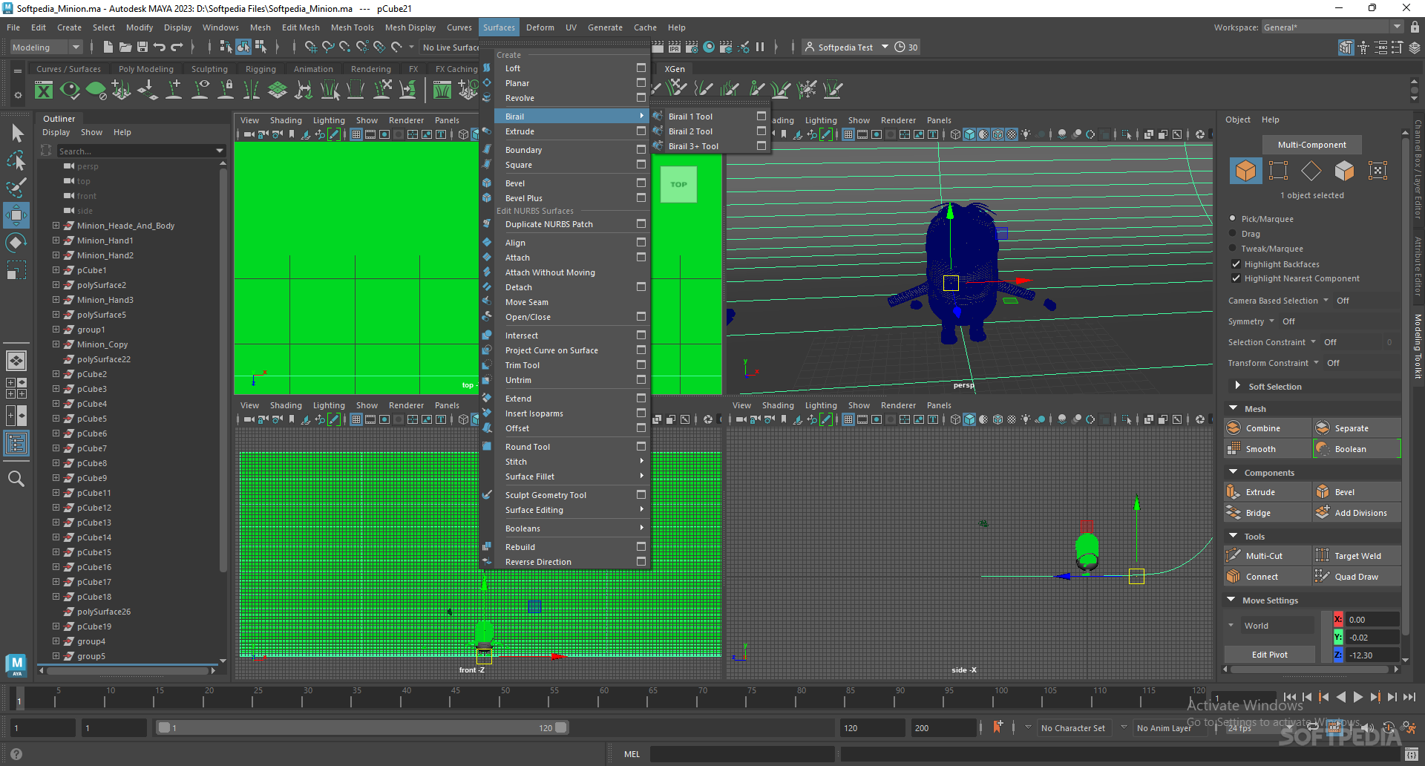Click the Save Scene icon
This screenshot has height=766, width=1425.
[142, 47]
